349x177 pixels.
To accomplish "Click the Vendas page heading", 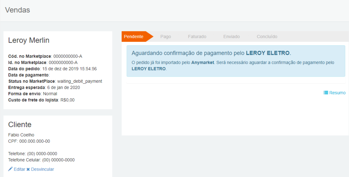I will [x=17, y=10].
